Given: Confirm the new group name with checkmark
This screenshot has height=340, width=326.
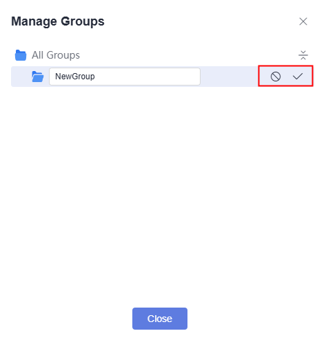Looking at the screenshot, I should (298, 77).
